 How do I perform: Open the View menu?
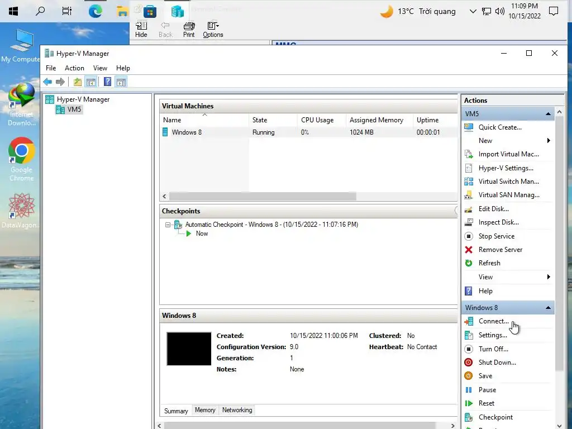[x=100, y=68]
